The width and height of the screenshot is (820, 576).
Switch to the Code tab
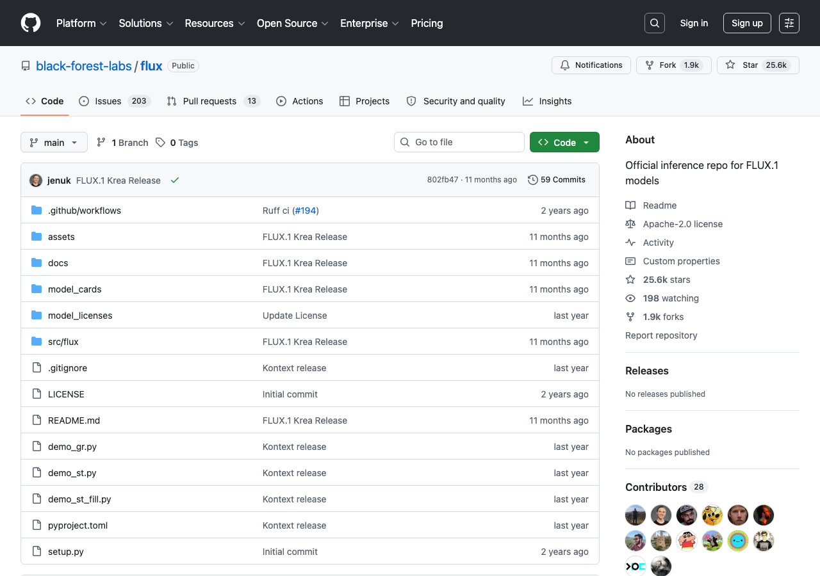[x=45, y=101]
